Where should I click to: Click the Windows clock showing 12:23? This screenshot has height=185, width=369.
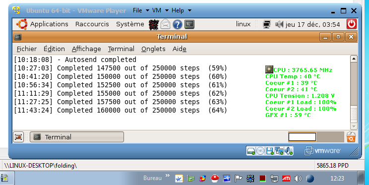pos(337,179)
